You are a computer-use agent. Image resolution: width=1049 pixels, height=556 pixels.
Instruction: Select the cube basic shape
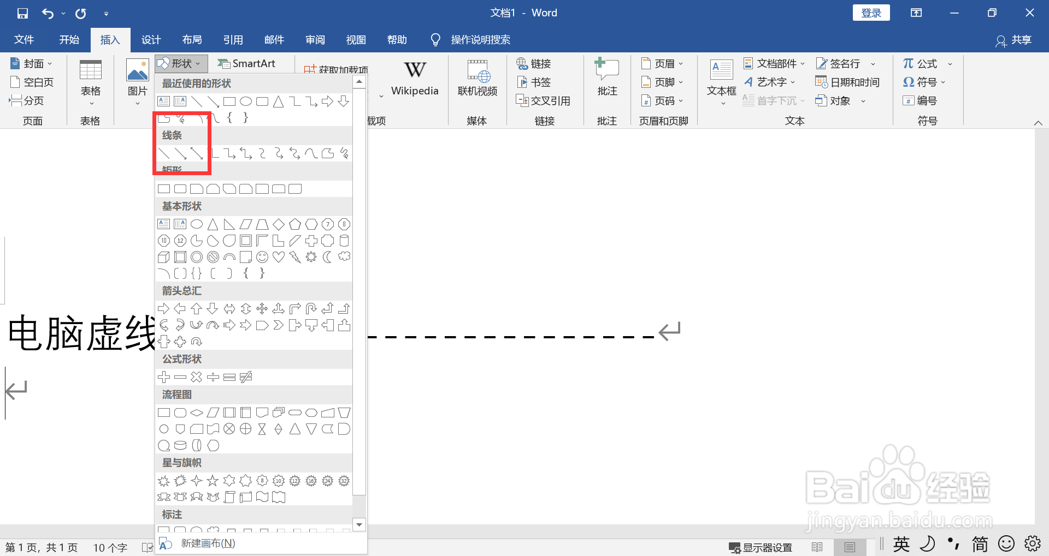pos(164,257)
